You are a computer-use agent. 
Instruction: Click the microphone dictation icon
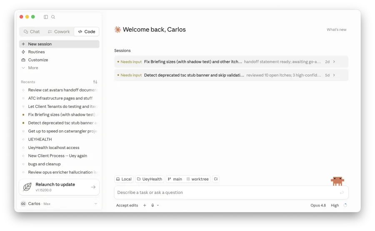coord(152,205)
